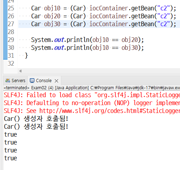Click line number 32 in gutter
This screenshot has height=170, width=180.
click(x=11, y=63)
